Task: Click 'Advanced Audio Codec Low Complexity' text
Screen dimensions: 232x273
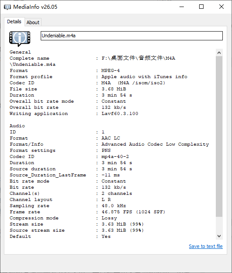Action: point(155,144)
